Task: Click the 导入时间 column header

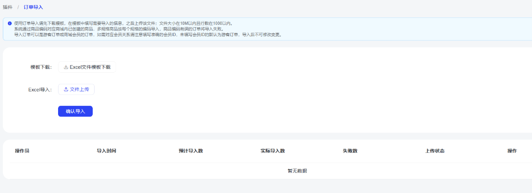Action: point(106,151)
